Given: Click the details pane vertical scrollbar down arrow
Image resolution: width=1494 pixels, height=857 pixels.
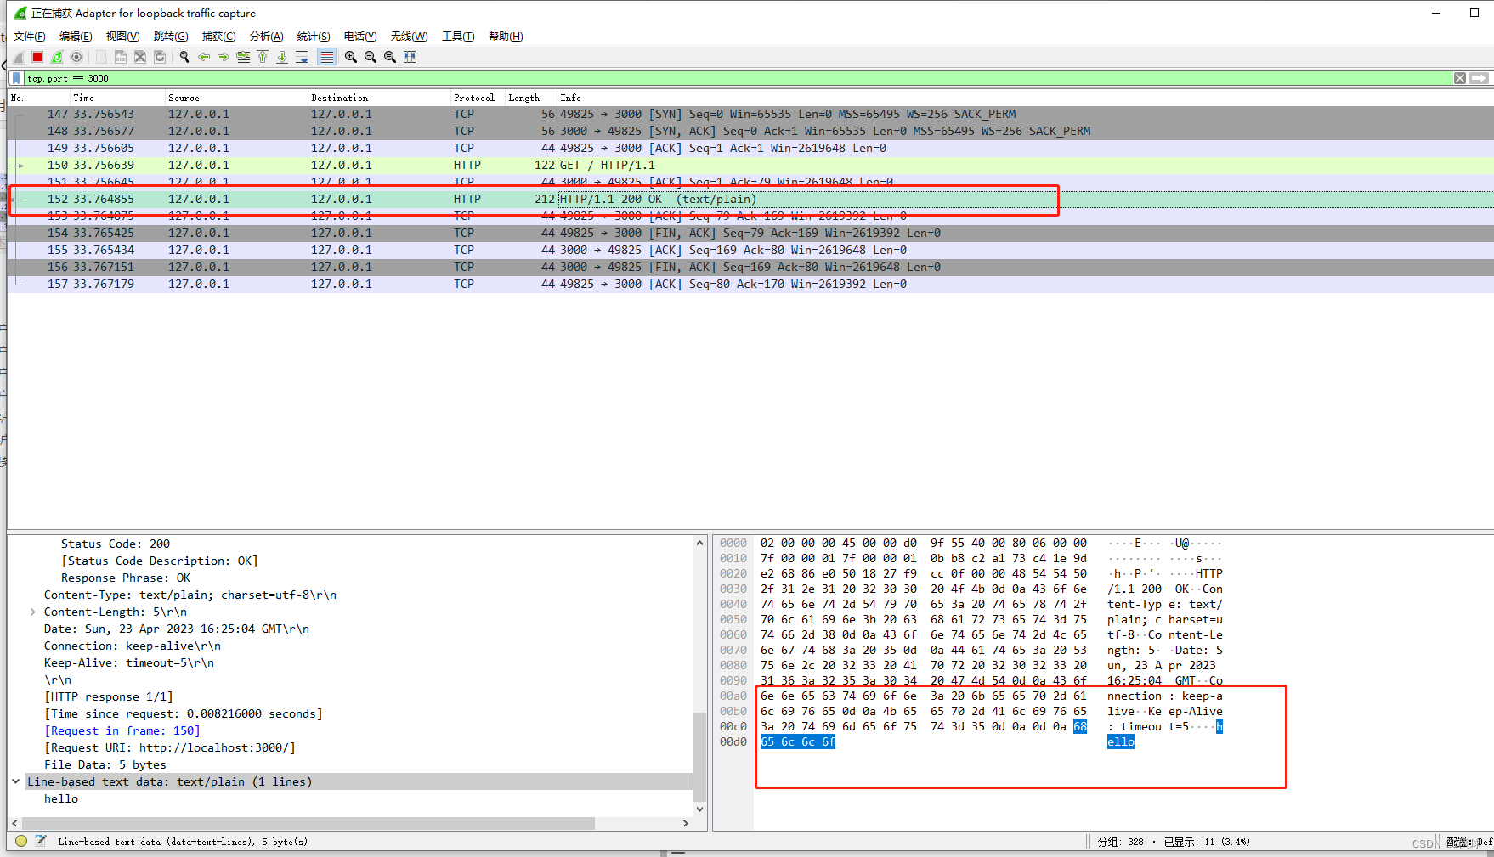Looking at the screenshot, I should pos(700,809).
